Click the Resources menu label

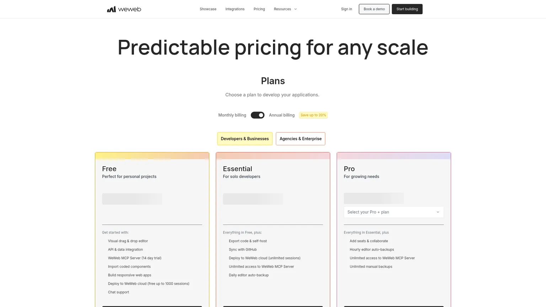click(x=282, y=9)
